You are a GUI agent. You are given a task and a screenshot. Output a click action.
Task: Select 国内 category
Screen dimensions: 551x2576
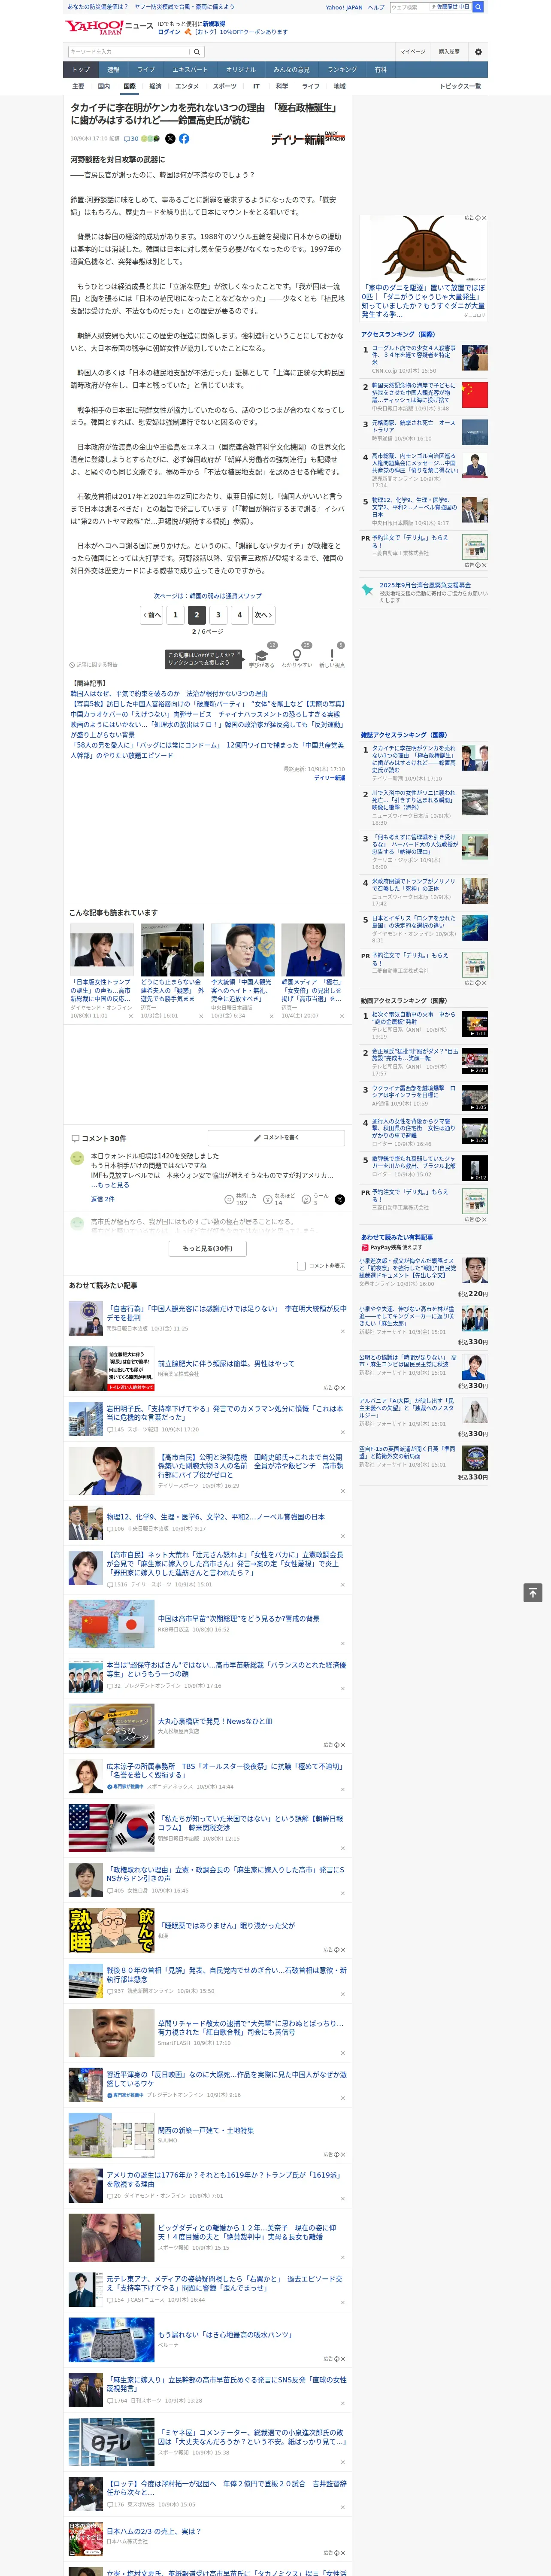pos(104,86)
